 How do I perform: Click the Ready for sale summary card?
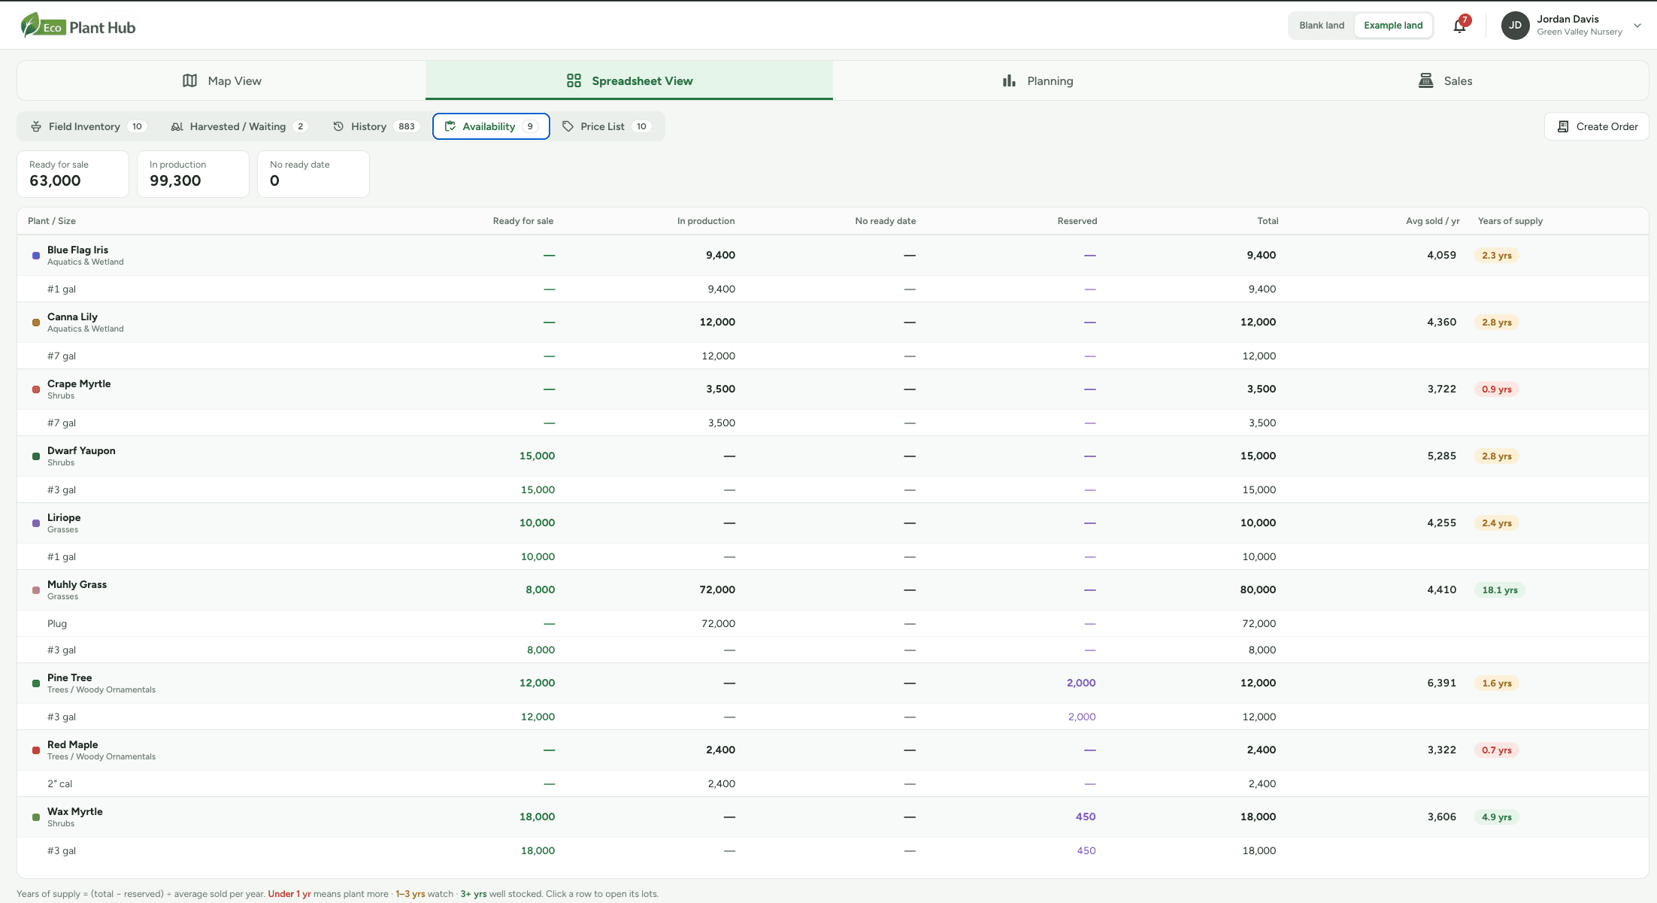[x=73, y=174]
